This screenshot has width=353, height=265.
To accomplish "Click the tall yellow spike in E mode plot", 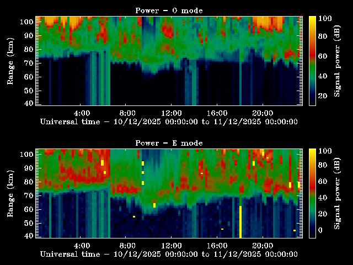I will (240, 221).
